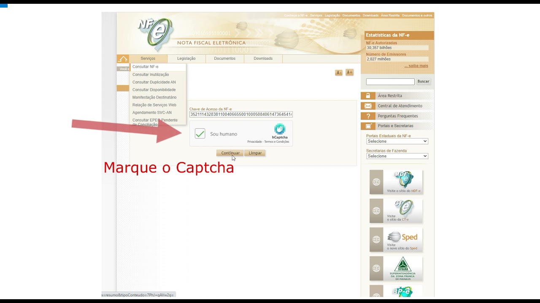Click the Área Restrita padlock icon

[368, 96]
